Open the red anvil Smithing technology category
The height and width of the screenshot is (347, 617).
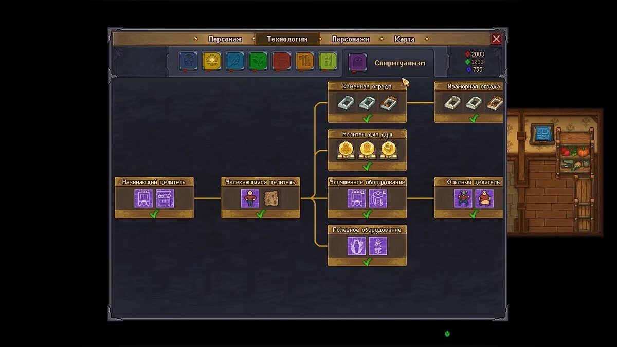coord(281,61)
